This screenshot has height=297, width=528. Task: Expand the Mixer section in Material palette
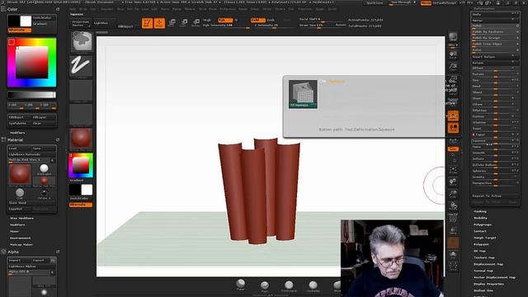tap(14, 231)
